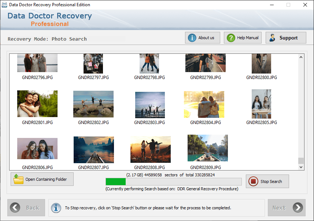Select the sunset hikers GNDR02808.JPG thumbnail
The image size is (314, 221).
pos(151,149)
